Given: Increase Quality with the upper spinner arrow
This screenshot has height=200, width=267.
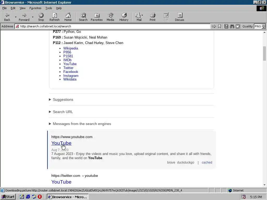Looking at the screenshot, I should point(264,25).
